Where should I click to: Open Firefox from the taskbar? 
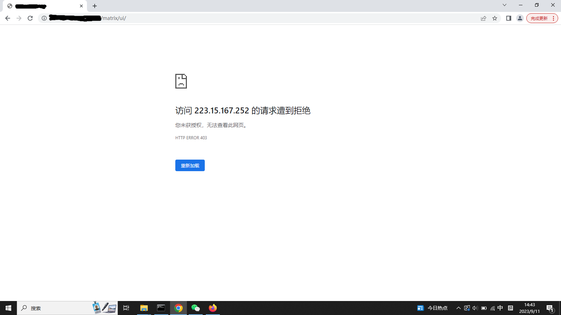coord(213,308)
